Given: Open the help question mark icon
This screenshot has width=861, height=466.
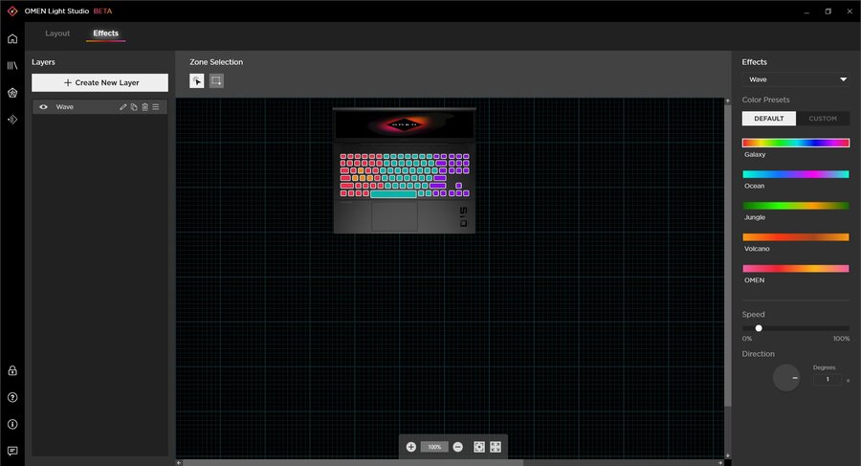Looking at the screenshot, I should pos(12,397).
